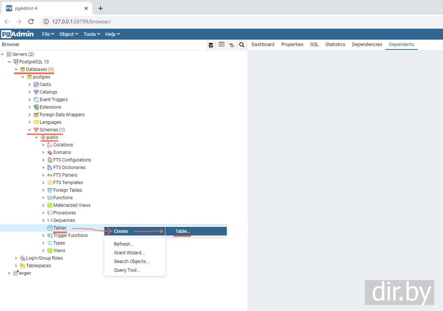Viewport: 443px width, 311px height.
Task: Collapse the Schemas node
Action: click(29, 130)
